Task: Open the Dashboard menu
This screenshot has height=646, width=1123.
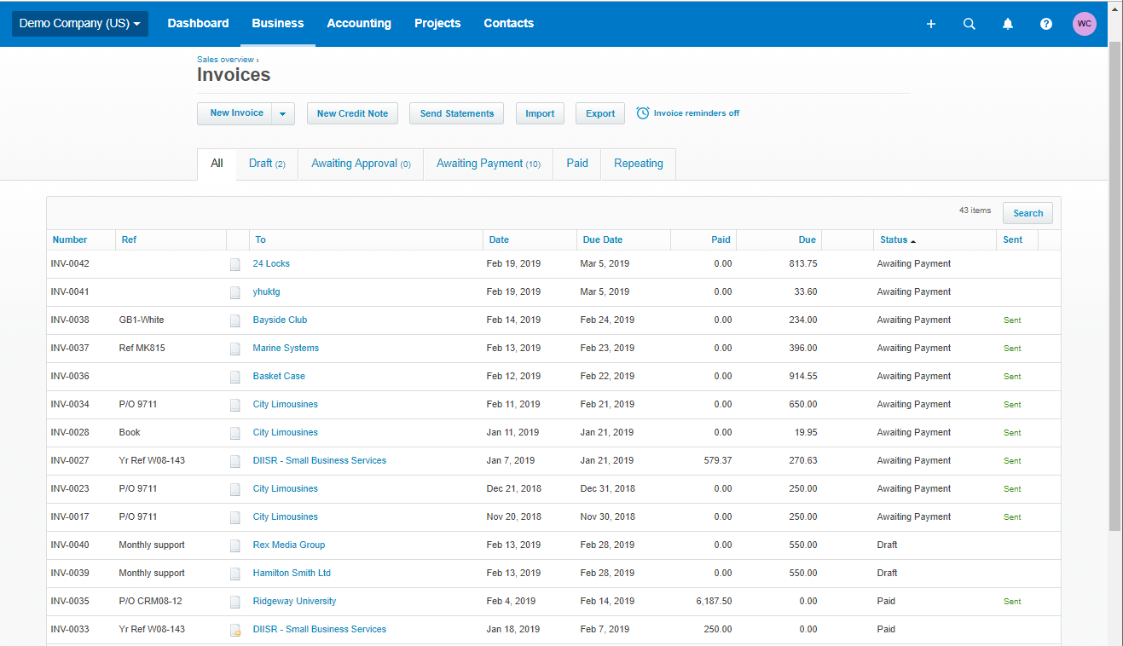Action: point(198,23)
